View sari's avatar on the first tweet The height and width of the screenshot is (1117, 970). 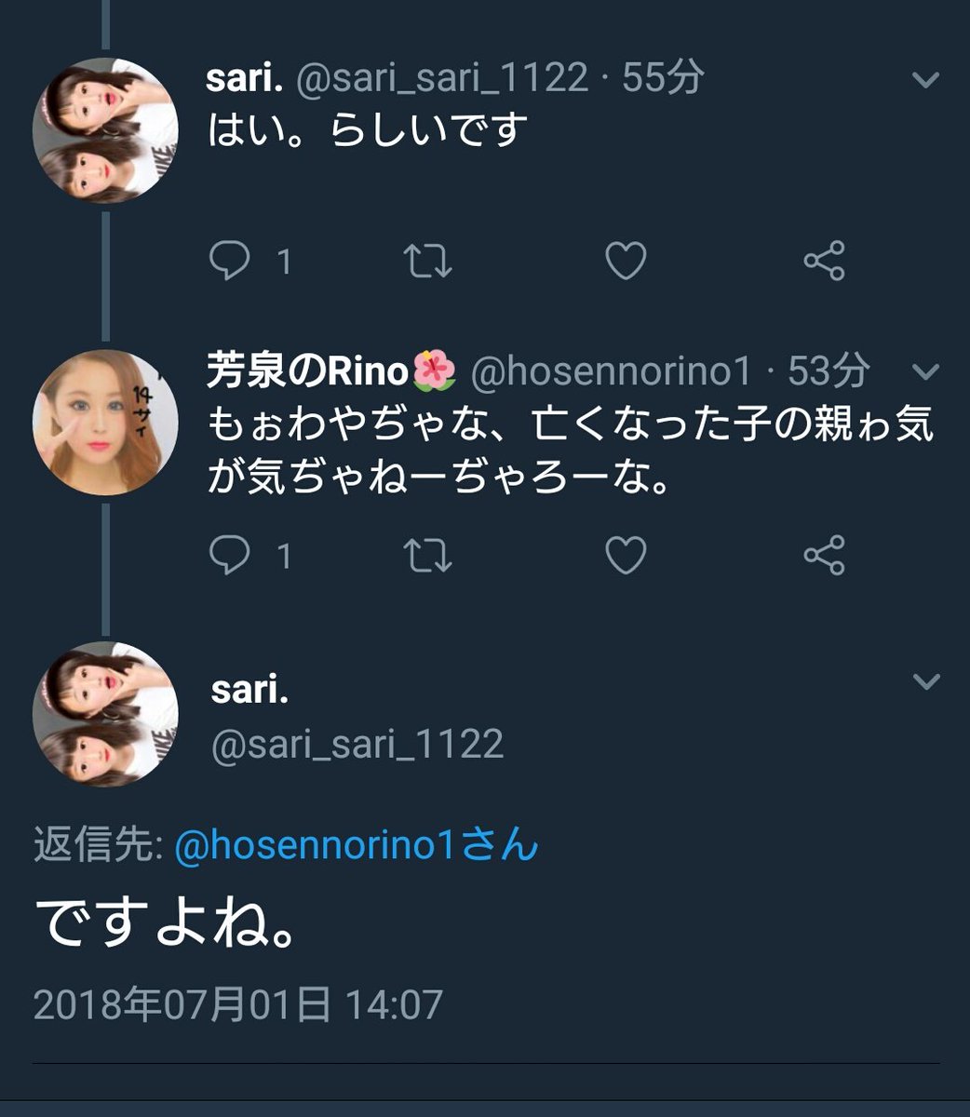point(105,130)
